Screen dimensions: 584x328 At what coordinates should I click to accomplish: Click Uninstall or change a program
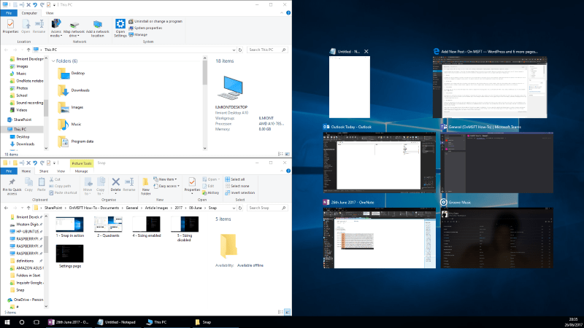155,22
